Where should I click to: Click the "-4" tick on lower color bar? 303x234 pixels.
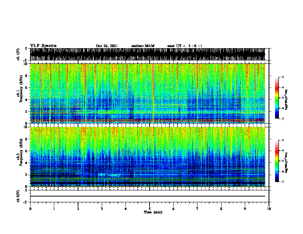coord(282,151)
